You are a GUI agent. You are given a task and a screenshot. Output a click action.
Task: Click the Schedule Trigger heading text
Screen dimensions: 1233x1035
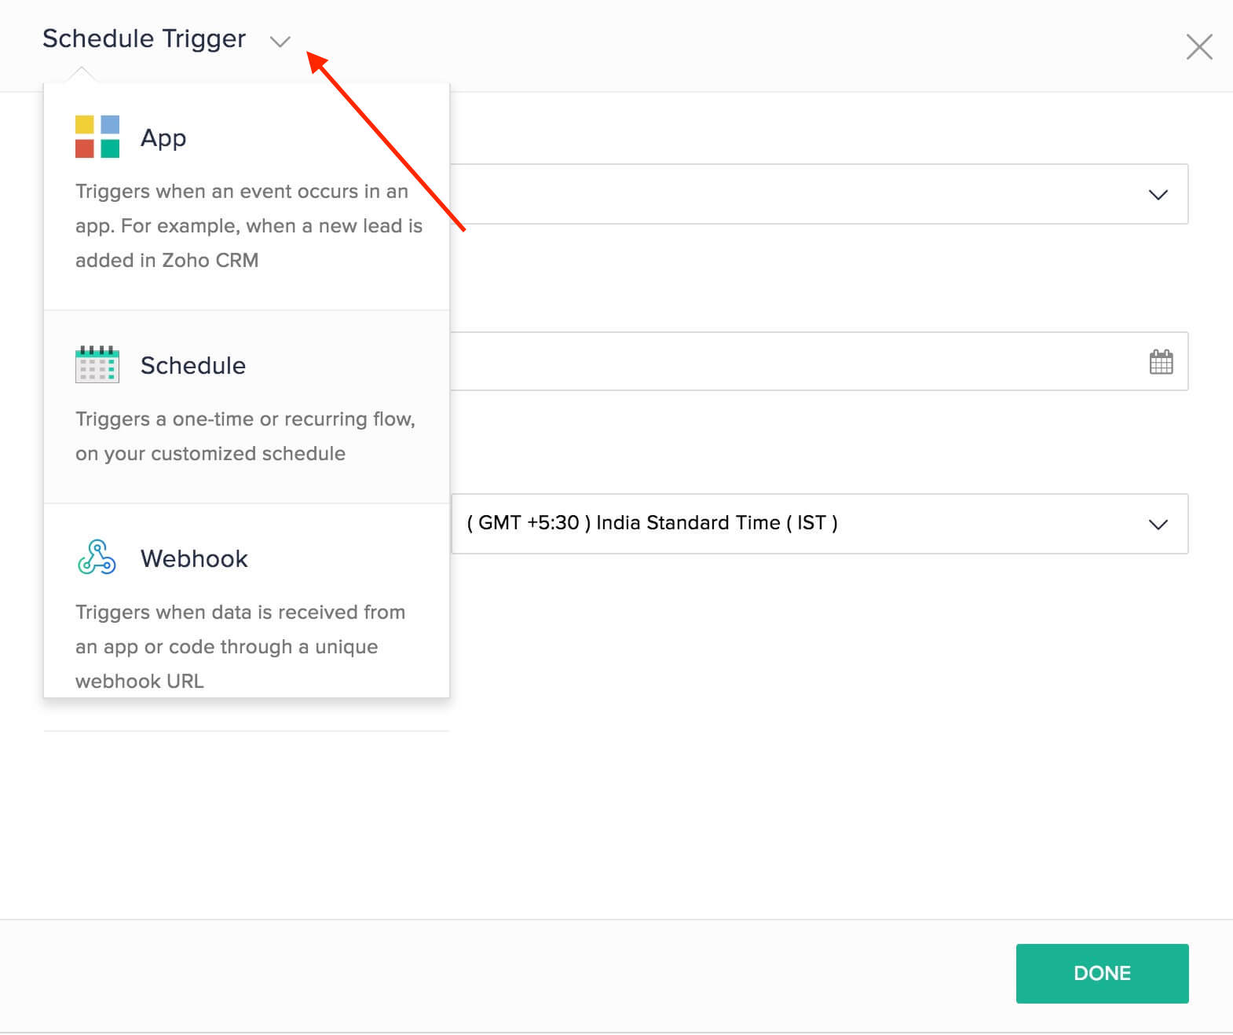coord(144,38)
